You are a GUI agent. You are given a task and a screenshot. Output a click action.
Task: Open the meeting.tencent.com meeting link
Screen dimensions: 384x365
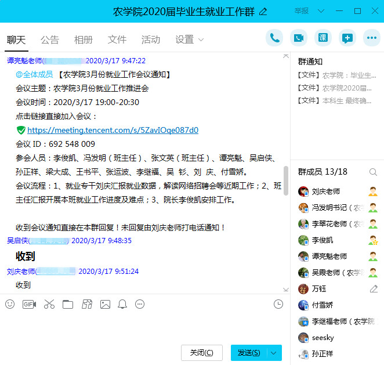tap(113, 130)
